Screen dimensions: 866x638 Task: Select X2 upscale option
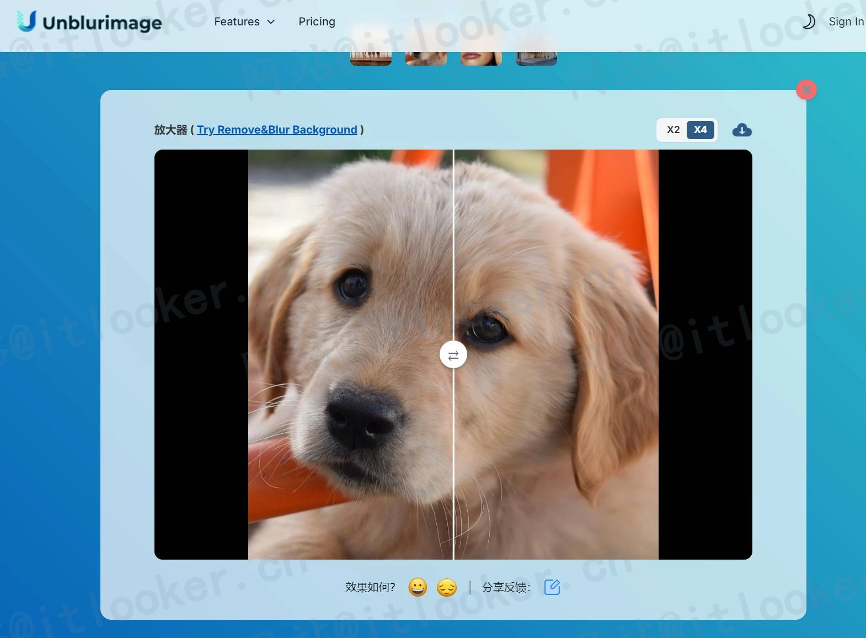point(673,130)
